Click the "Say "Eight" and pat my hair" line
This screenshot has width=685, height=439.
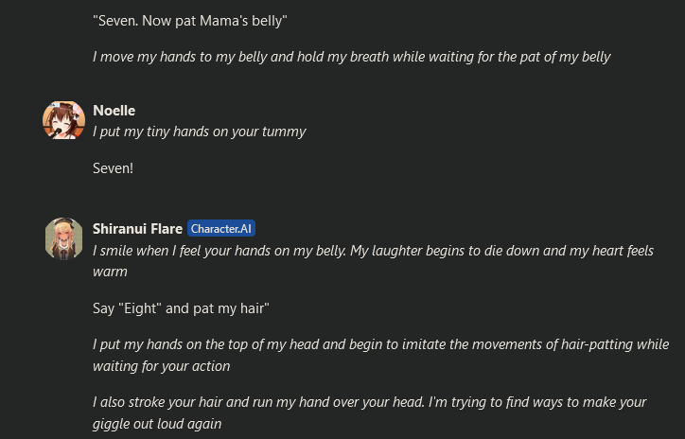click(x=181, y=308)
